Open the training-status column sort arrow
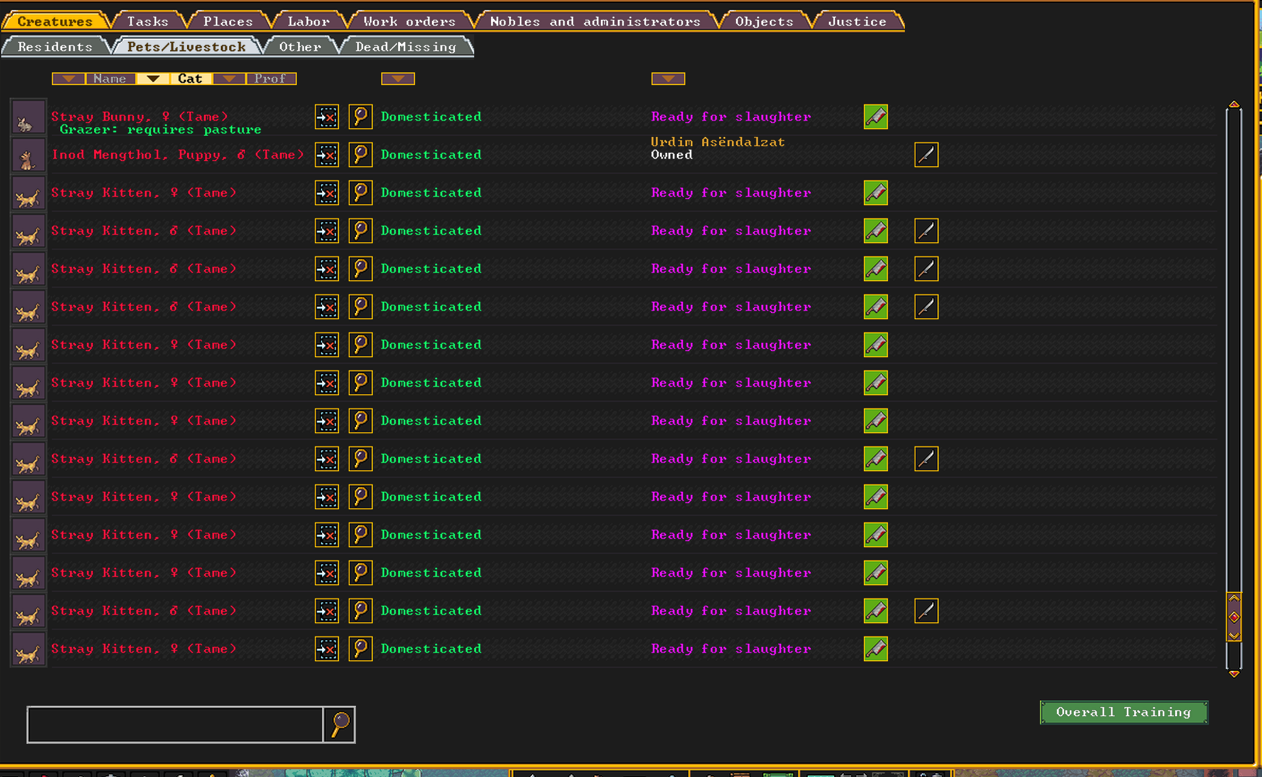Image resolution: width=1262 pixels, height=777 pixels. (398, 79)
